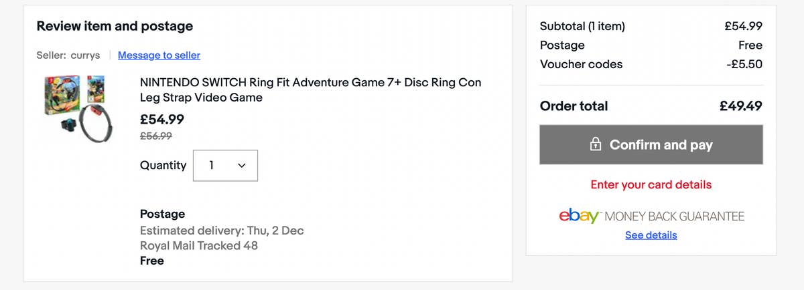Image resolution: width=804 pixels, height=290 pixels.
Task: Click the Money Back Guarantee text
Action: (x=675, y=216)
